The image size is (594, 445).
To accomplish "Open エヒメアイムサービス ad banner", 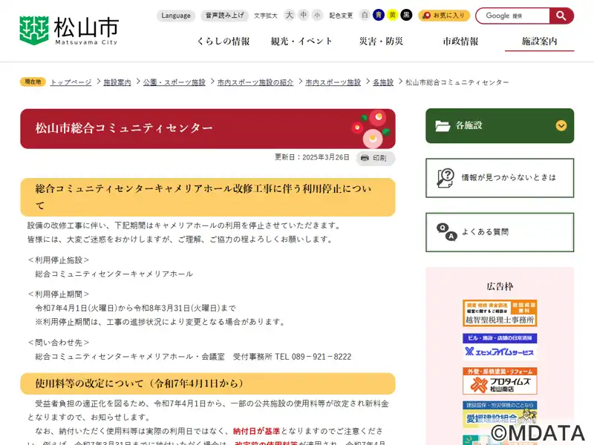I will [x=500, y=346].
